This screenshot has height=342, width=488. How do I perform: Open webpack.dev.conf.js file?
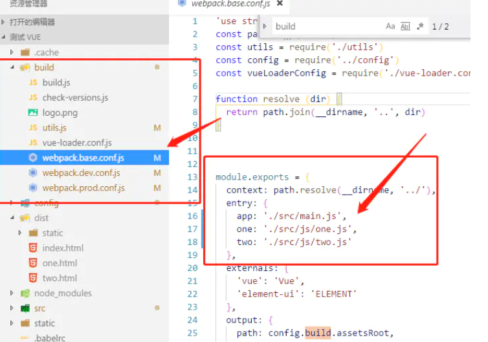tap(82, 173)
